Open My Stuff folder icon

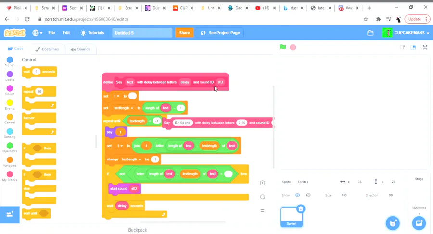(x=370, y=33)
